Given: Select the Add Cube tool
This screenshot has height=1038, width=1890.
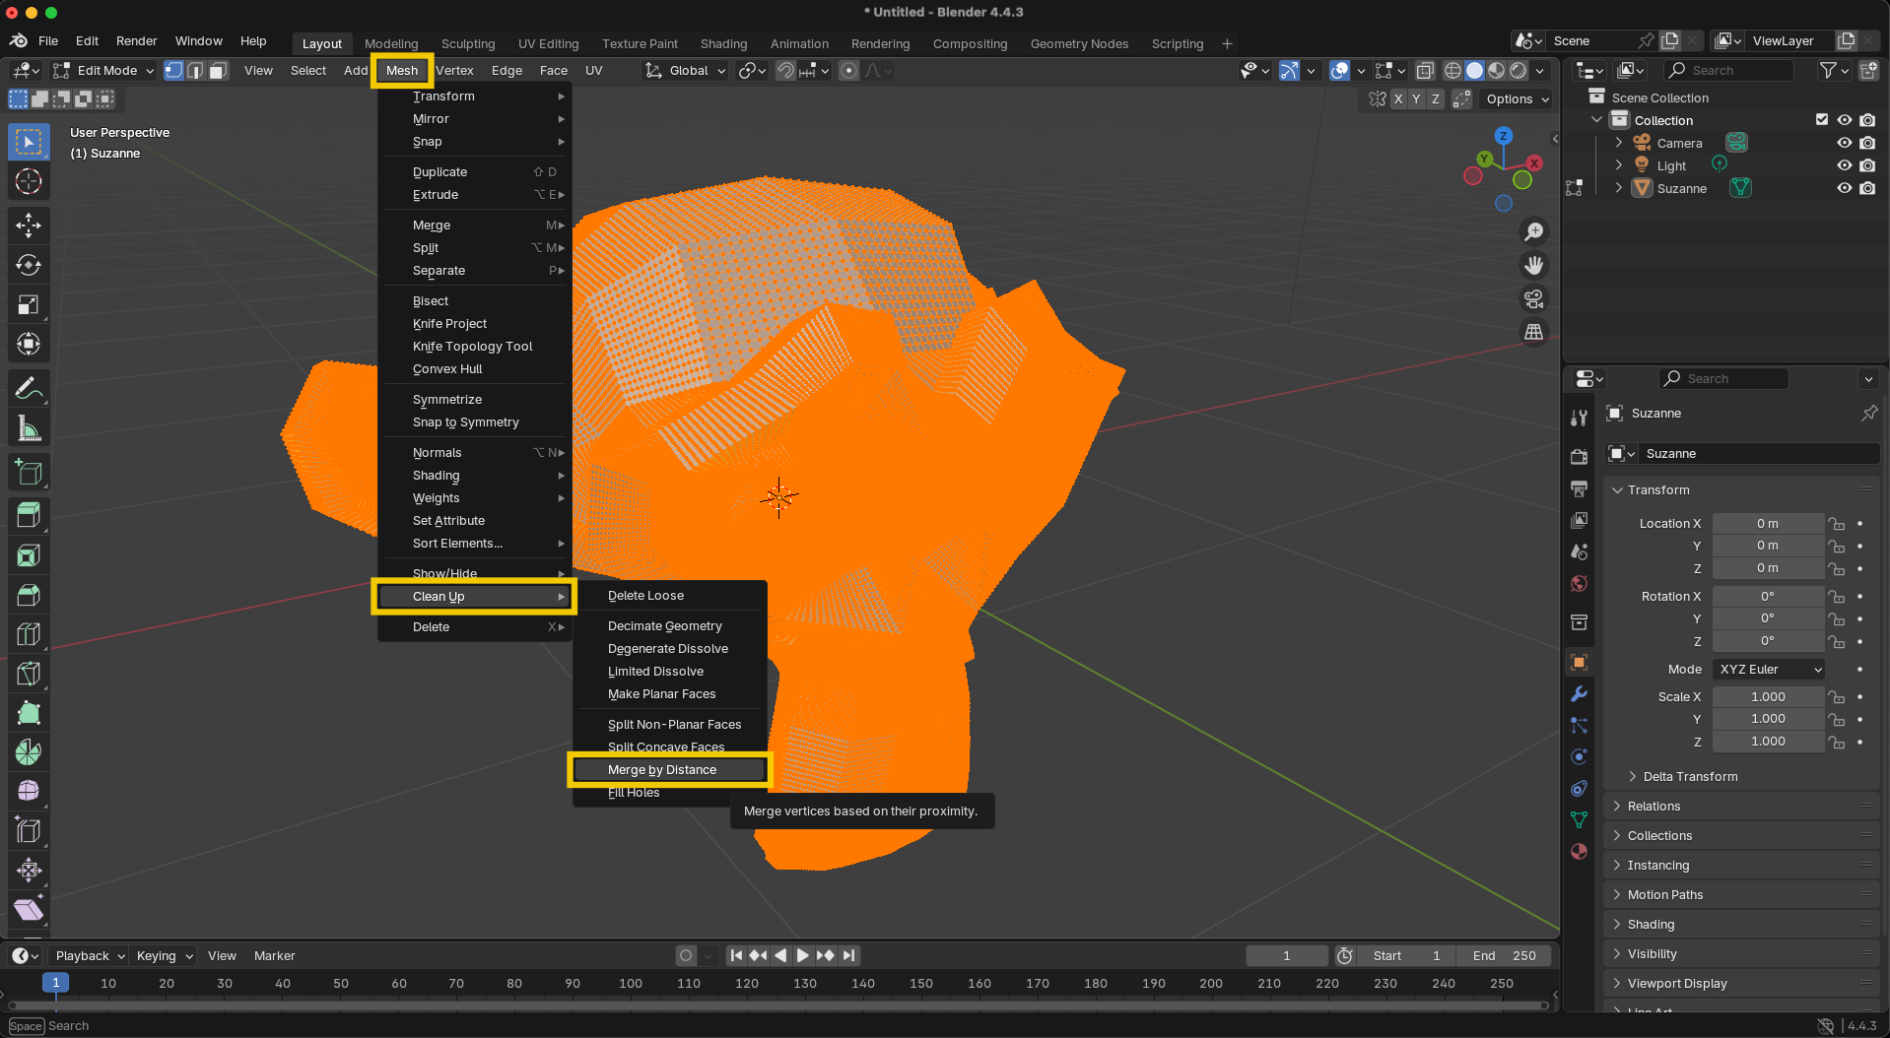Looking at the screenshot, I should pyautogui.click(x=29, y=473).
